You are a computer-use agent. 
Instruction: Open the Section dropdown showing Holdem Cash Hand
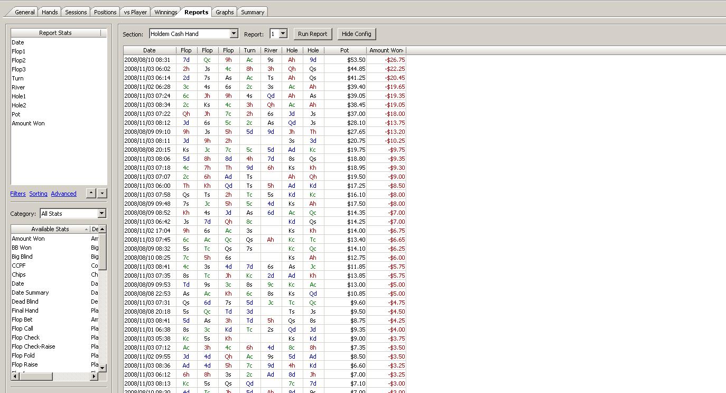[234, 34]
